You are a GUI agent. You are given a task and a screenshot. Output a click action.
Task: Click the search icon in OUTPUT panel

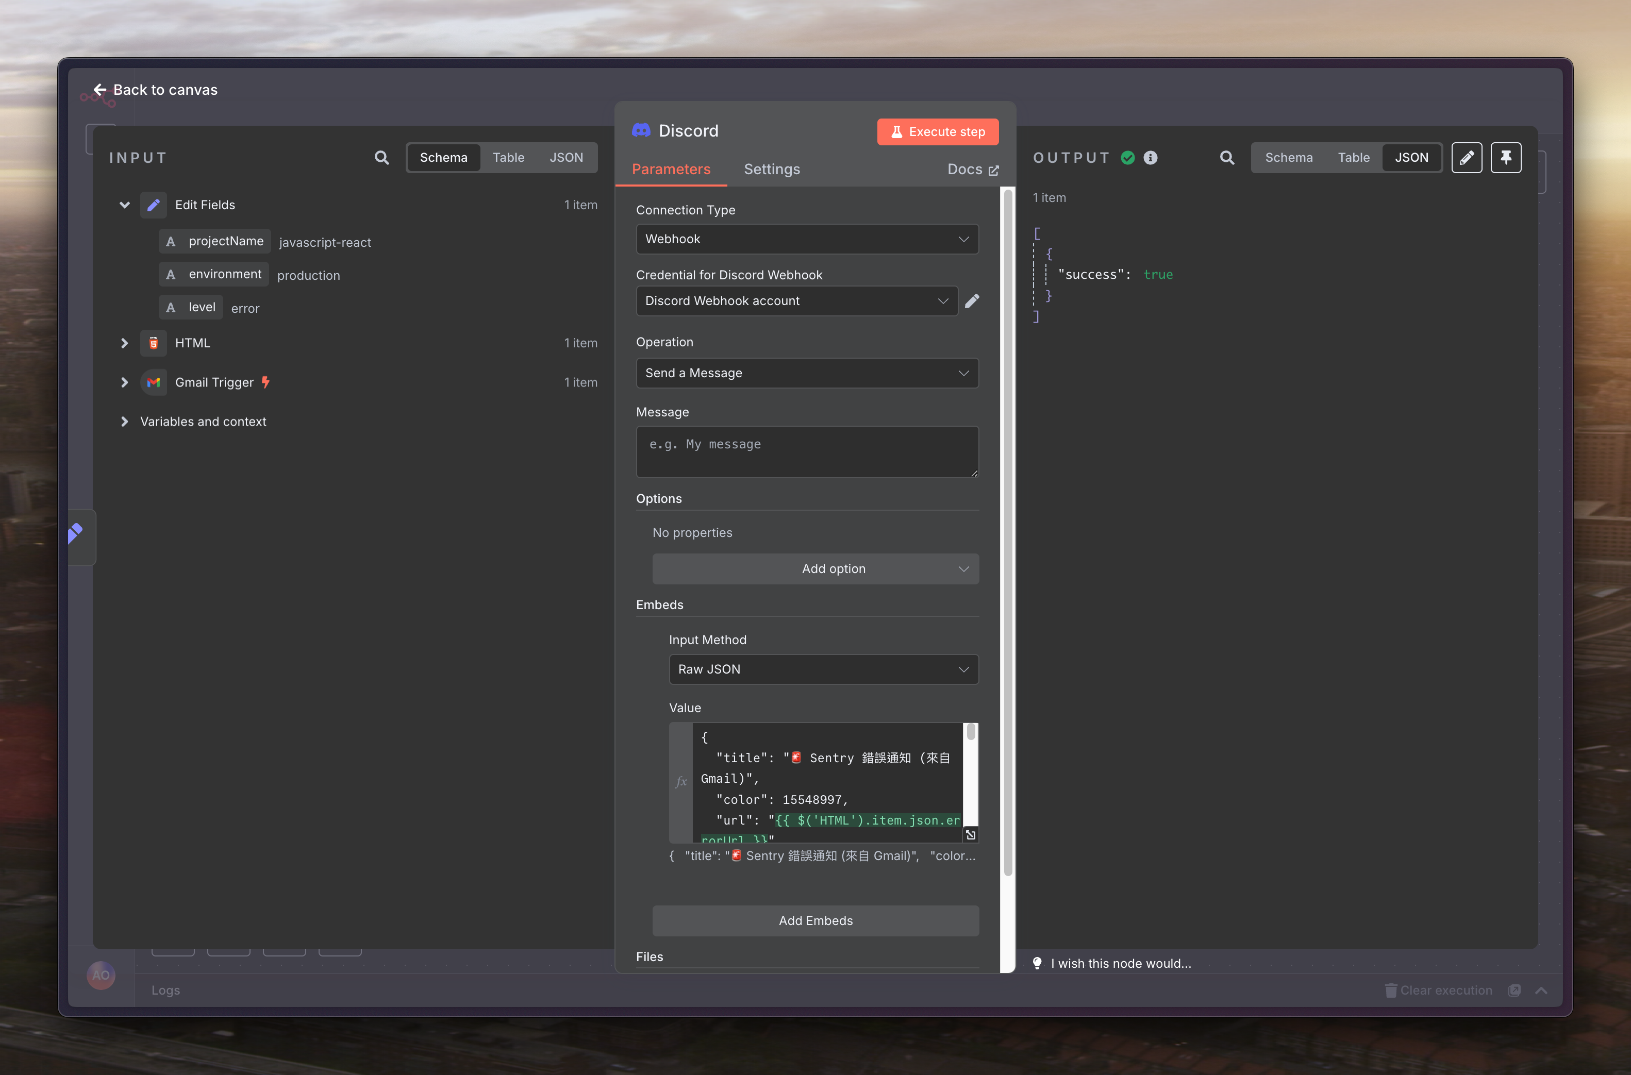[1226, 158]
